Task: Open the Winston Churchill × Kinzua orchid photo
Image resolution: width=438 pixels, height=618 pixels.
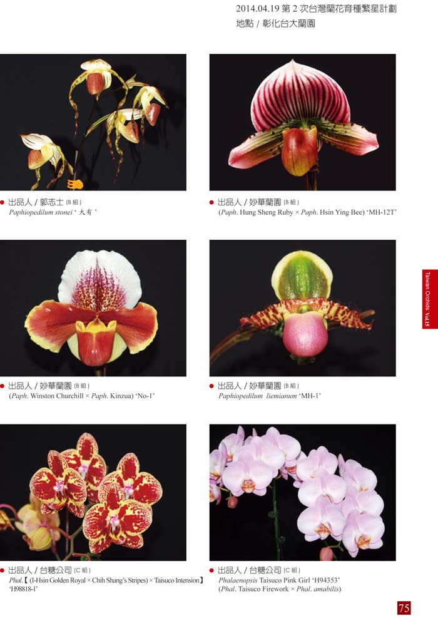Action: pos(93,308)
